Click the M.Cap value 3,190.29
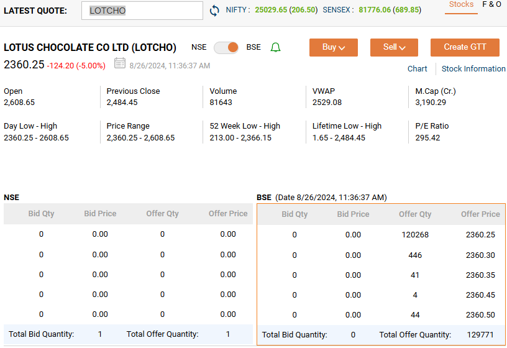 [431, 103]
